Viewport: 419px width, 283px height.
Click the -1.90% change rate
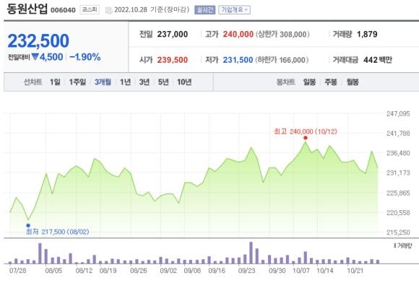[85, 57]
